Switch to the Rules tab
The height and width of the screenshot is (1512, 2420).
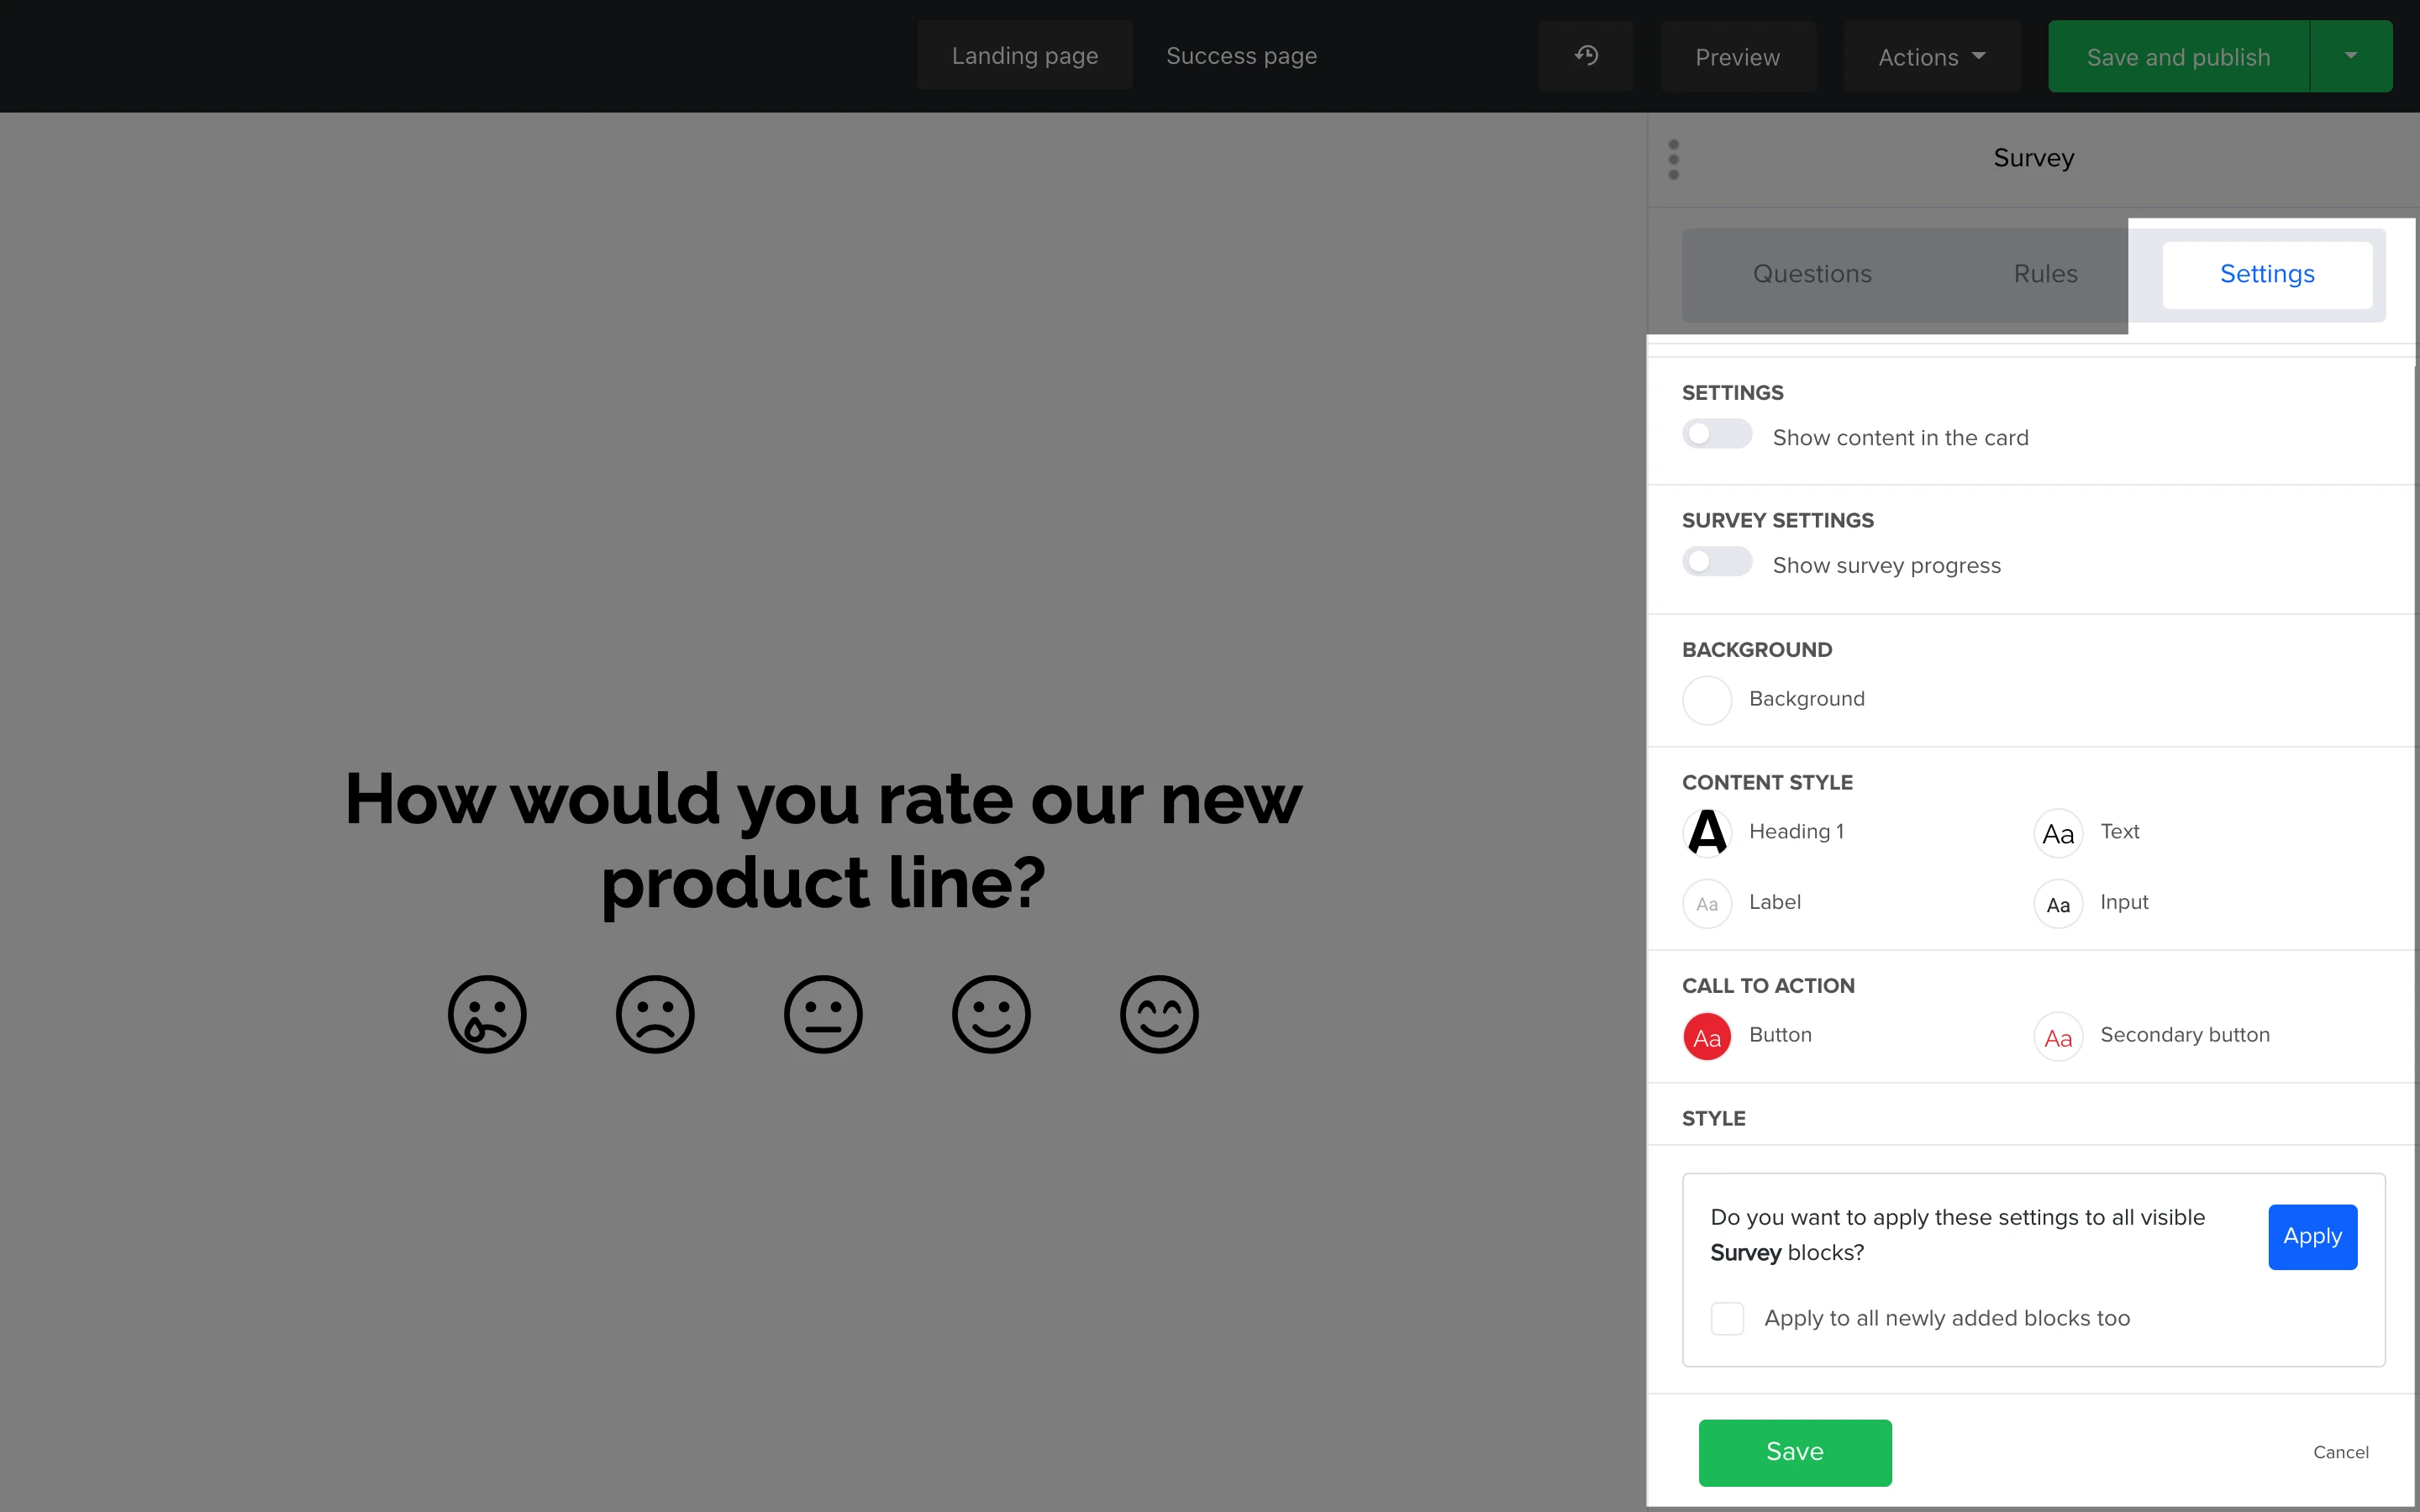(x=2045, y=274)
